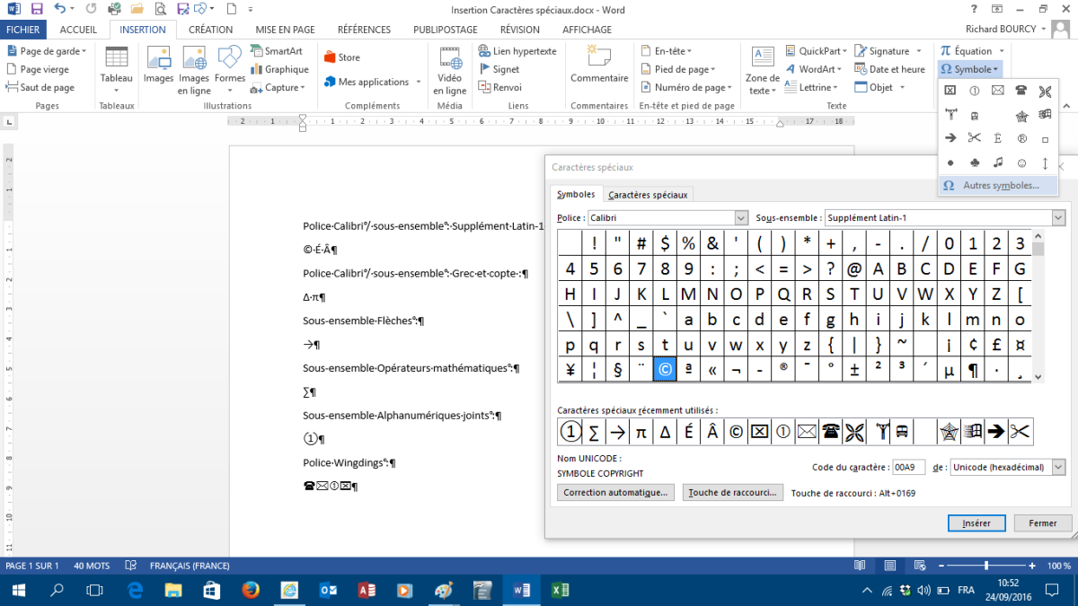1078x606 pixels.
Task: Expand the Police font combo box
Action: click(741, 218)
